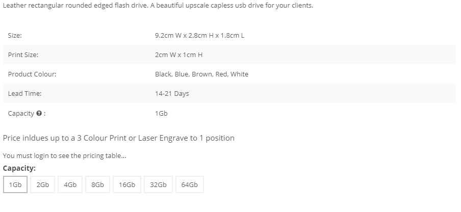Select the 2Gb capacity option
The width and height of the screenshot is (461, 212).
[43, 184]
